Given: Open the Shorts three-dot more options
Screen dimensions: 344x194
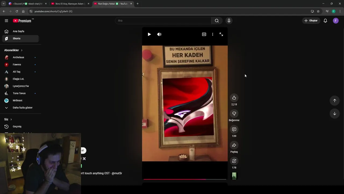Looking at the screenshot, I should [x=213, y=34].
